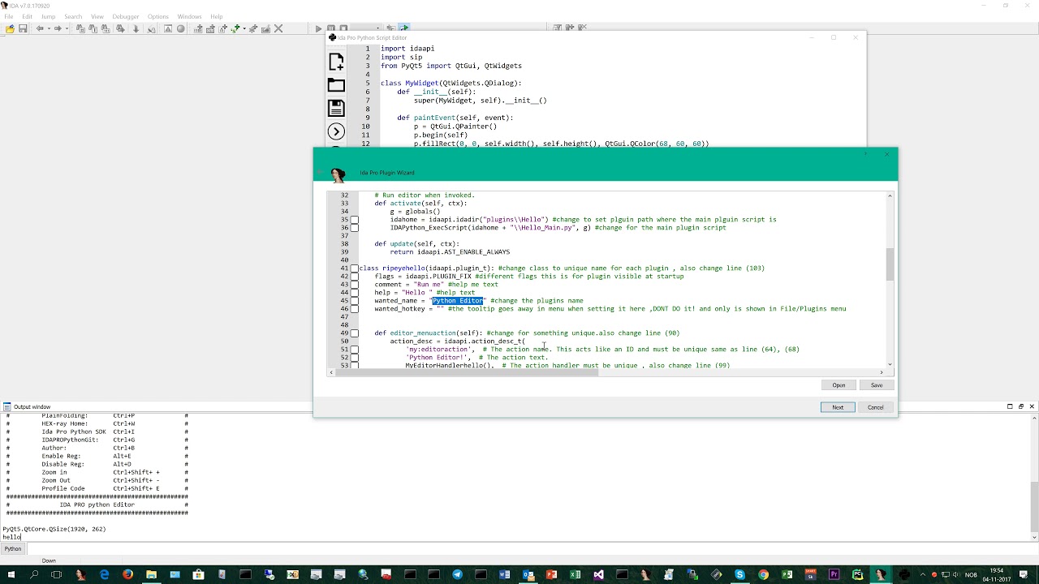This screenshot has width=1039, height=584.
Task: Open Firefox from the taskbar
Action: click(127, 574)
